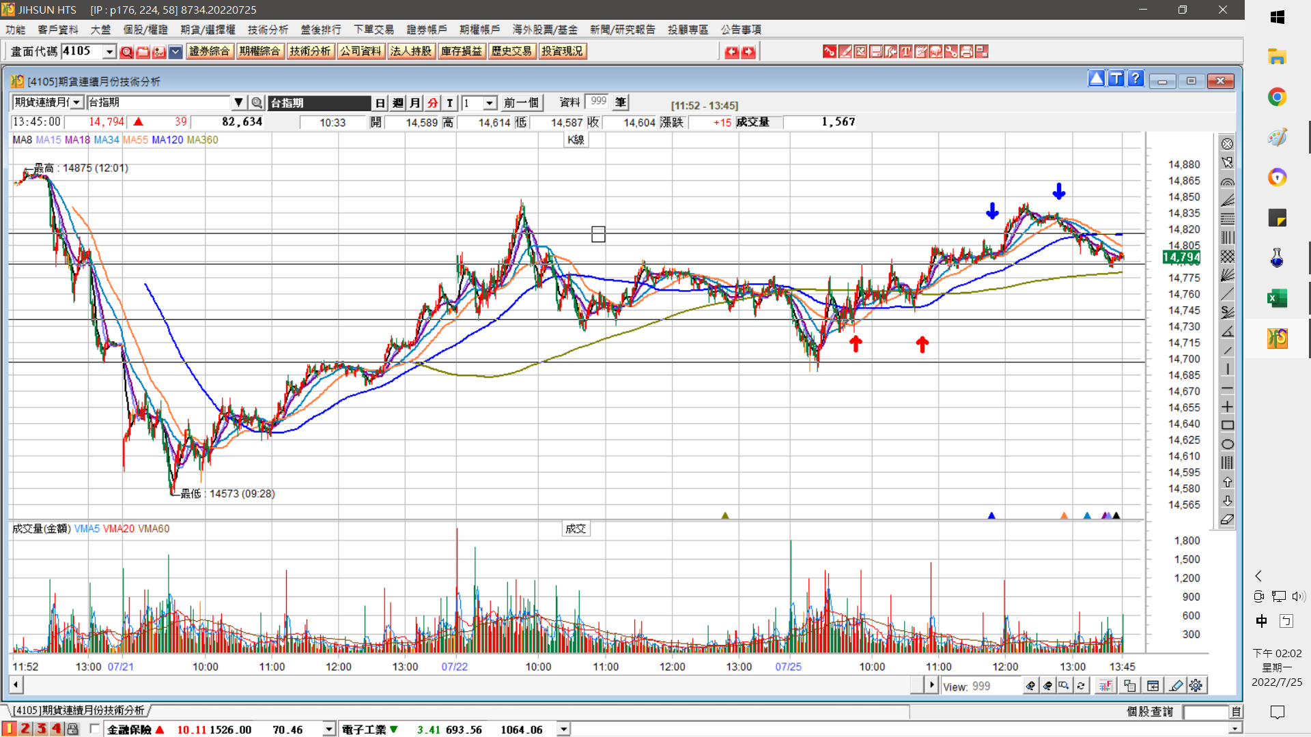Toggle the 日 daily period button
The width and height of the screenshot is (1311, 737).
click(380, 103)
